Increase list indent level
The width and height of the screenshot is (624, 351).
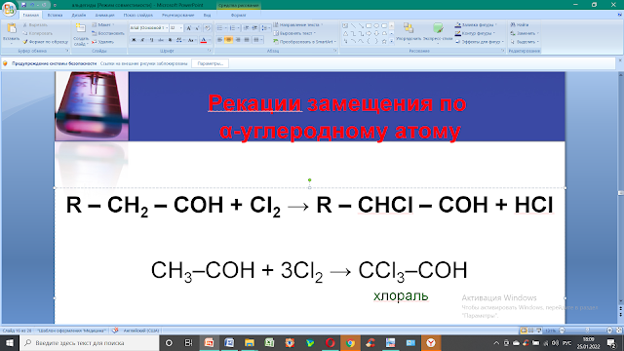pos(254,28)
